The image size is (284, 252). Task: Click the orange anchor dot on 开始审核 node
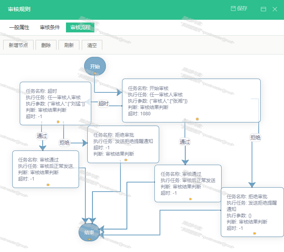tap(197, 119)
